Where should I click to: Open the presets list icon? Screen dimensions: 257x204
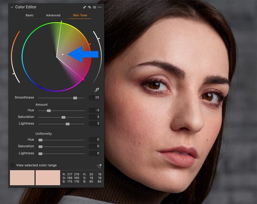[95, 7]
